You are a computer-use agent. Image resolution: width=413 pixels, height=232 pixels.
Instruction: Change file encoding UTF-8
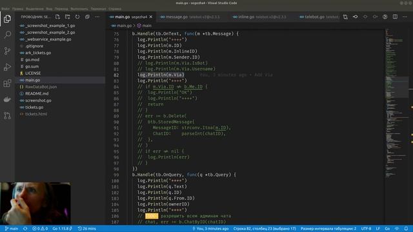(x=366, y=229)
